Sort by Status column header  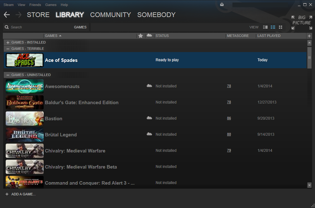pos(190,36)
